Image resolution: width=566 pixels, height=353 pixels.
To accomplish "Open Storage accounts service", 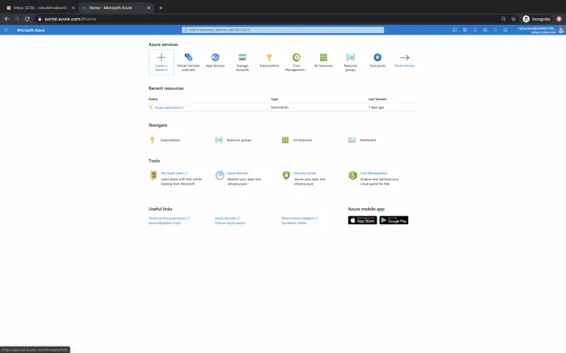I will point(242,62).
